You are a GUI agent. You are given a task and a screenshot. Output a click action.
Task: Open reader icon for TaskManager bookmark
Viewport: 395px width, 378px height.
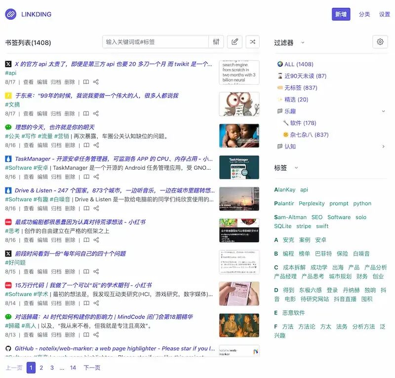click(86, 177)
